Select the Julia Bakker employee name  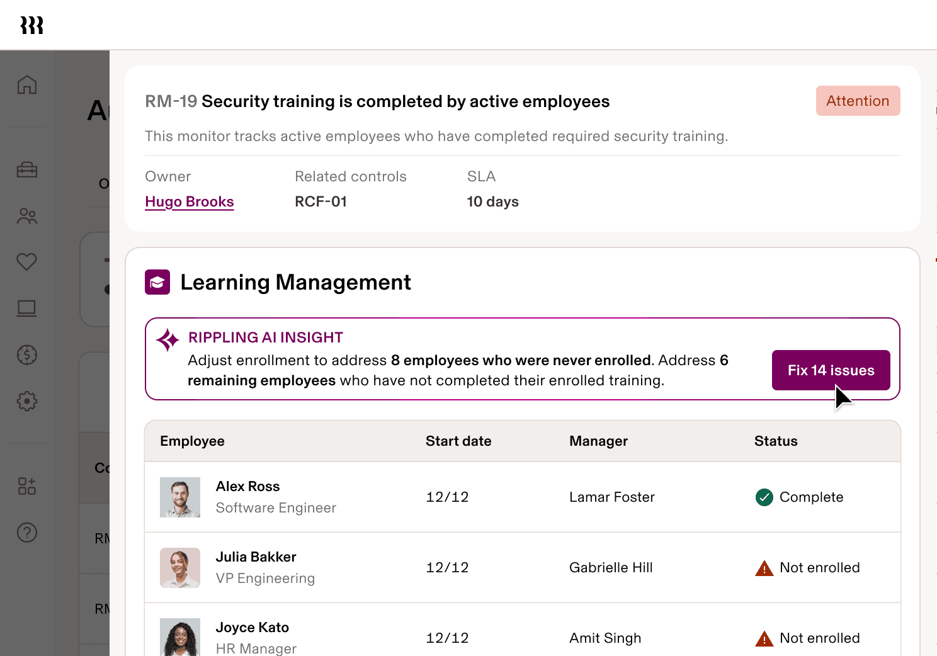tap(256, 557)
